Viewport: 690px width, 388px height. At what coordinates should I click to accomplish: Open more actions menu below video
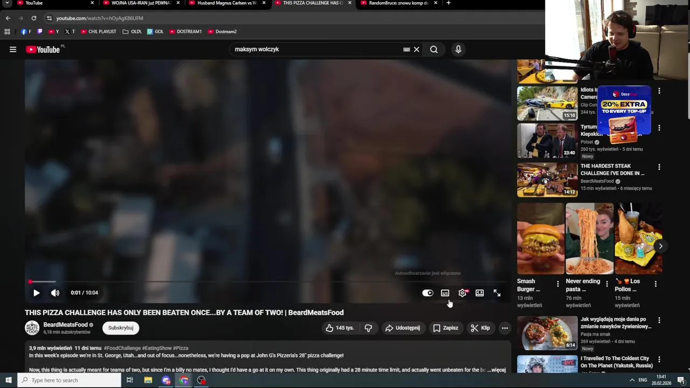click(505, 328)
